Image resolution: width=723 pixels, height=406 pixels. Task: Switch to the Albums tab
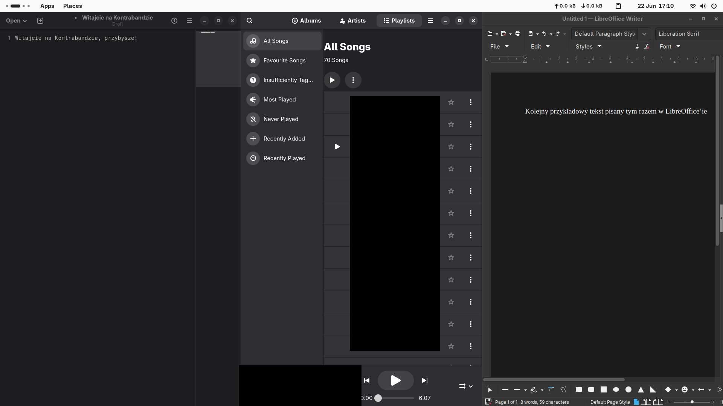306,21
